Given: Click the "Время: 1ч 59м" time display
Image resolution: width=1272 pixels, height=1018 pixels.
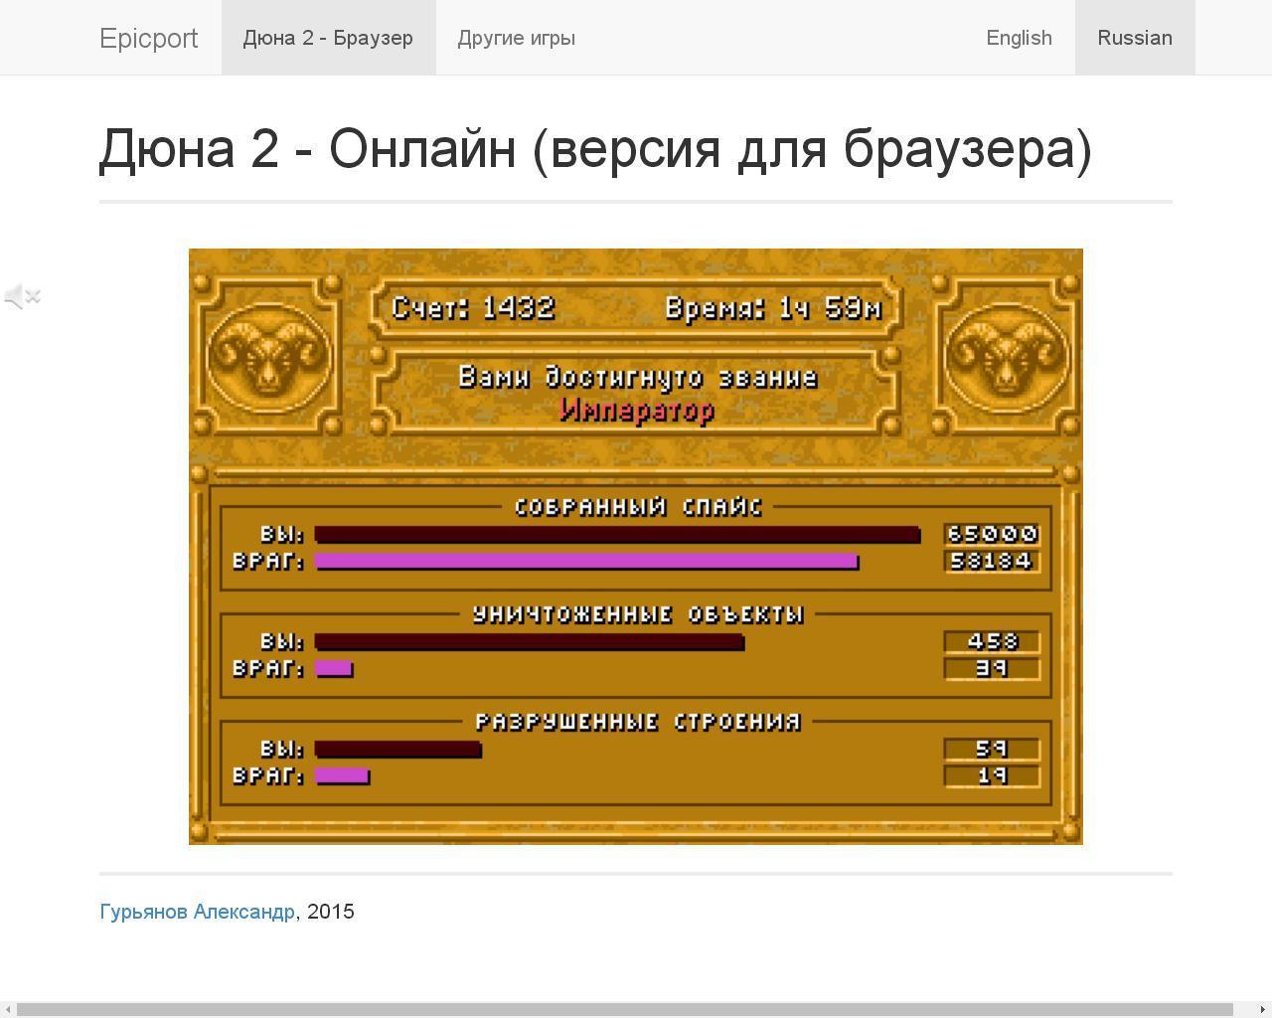Looking at the screenshot, I should click(772, 308).
